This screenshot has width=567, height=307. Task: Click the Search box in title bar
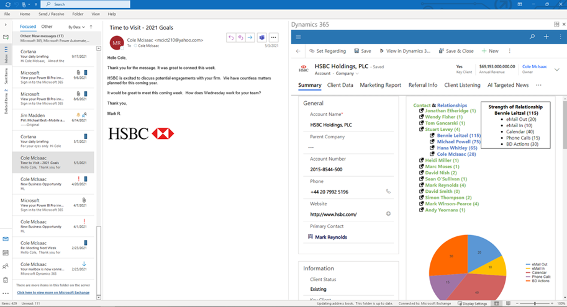coord(85,4)
